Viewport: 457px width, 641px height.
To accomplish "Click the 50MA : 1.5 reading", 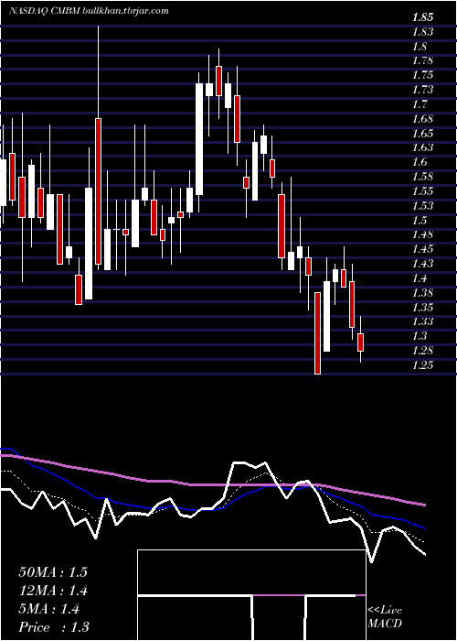I will point(53,572).
